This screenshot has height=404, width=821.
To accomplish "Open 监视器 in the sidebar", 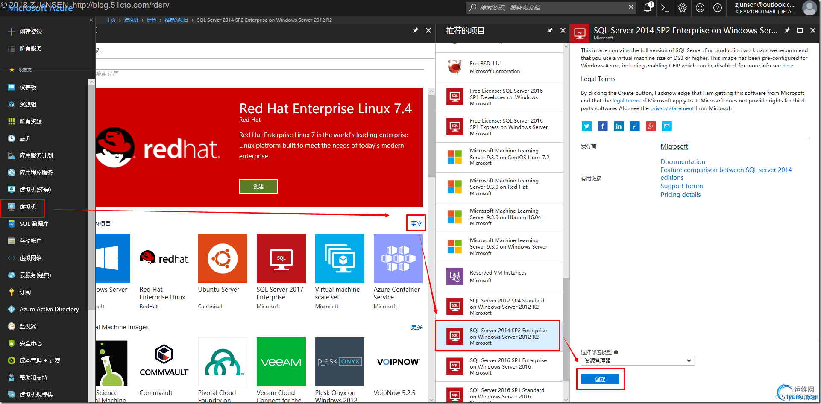I will point(28,326).
